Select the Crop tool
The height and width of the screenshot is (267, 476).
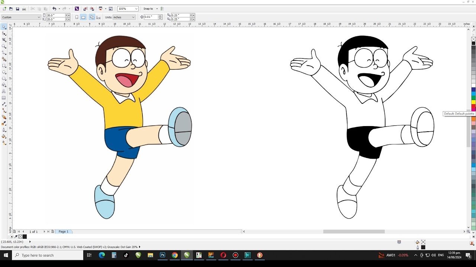click(x=4, y=39)
